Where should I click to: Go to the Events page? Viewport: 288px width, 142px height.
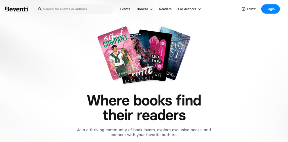125,9
